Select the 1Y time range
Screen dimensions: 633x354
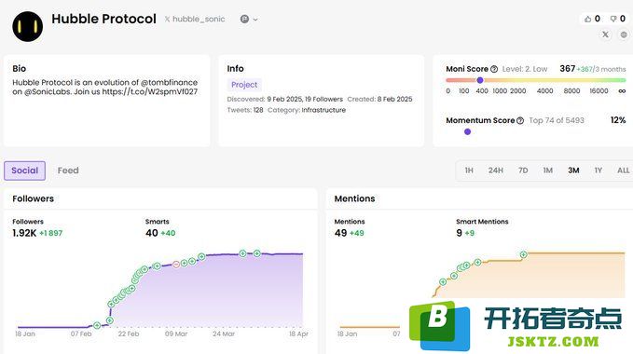[x=599, y=170]
